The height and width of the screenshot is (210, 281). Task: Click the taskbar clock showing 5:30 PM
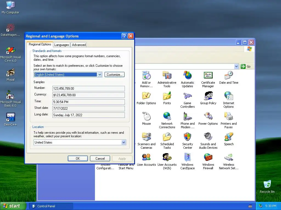(271, 206)
